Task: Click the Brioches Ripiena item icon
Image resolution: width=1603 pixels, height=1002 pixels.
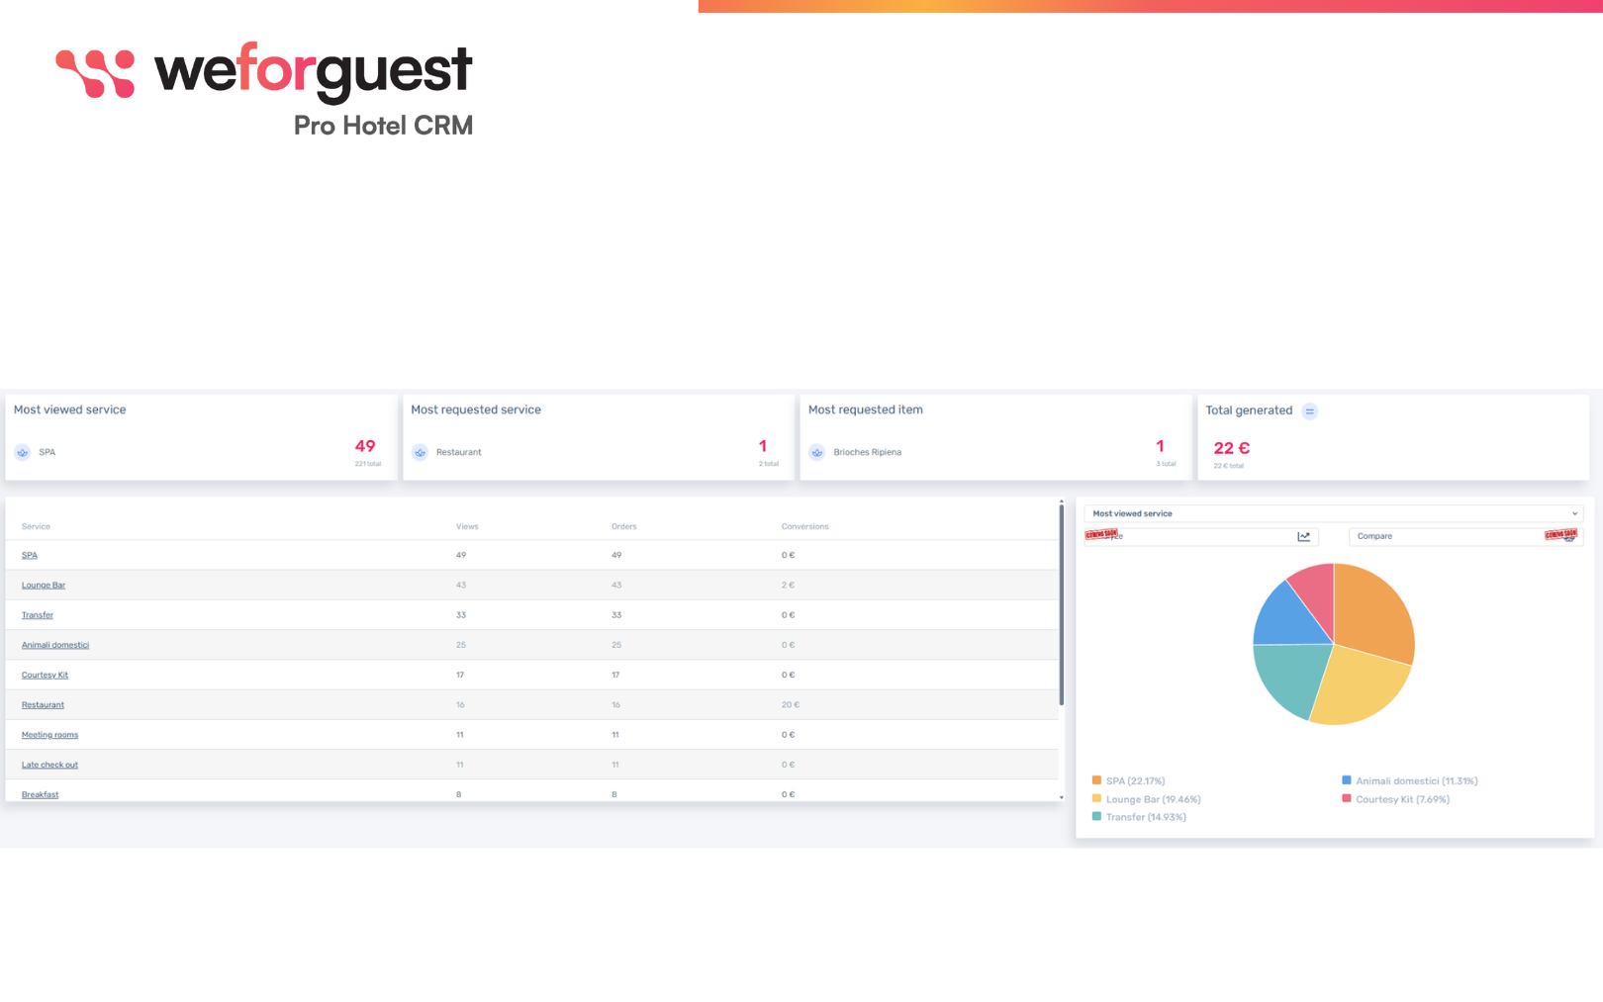Action: click(817, 452)
